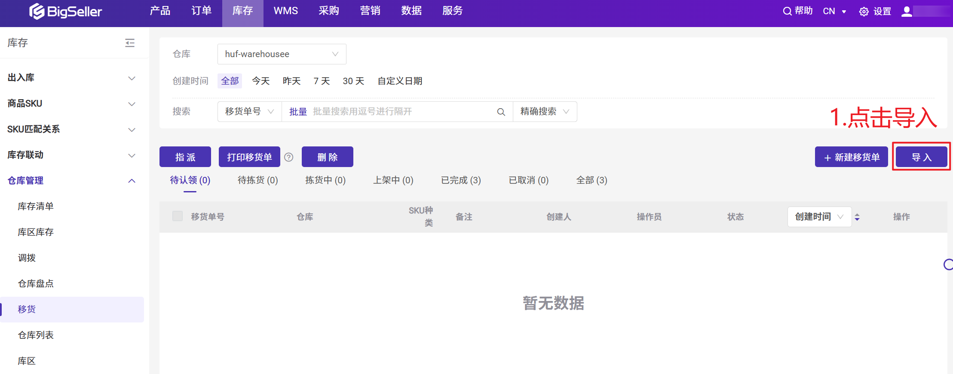The width and height of the screenshot is (953, 374).
Task: Open 移货 in the sidebar
Action: (x=72, y=310)
